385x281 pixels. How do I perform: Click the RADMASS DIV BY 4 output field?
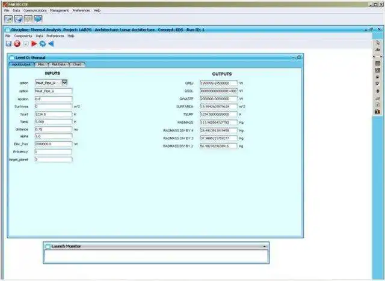tap(219, 130)
